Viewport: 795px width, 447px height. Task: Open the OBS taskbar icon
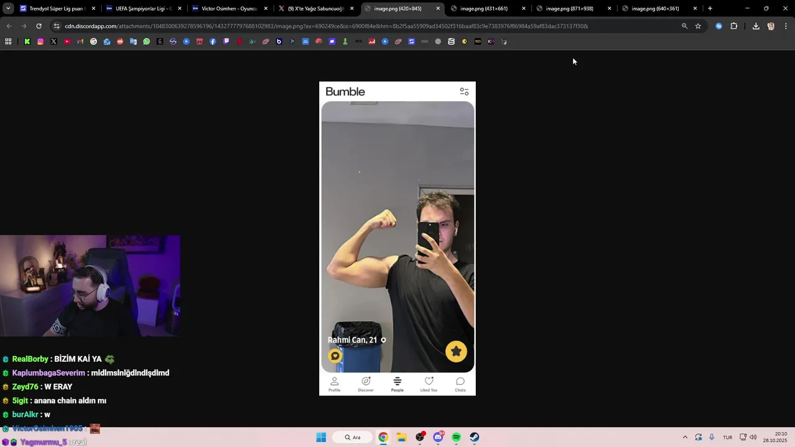(x=420, y=437)
